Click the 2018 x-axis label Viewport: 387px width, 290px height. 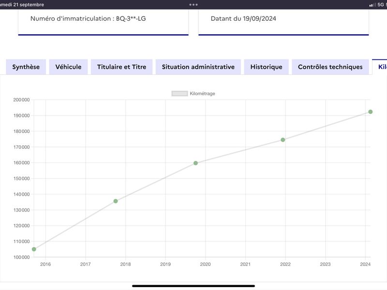[x=125, y=264]
